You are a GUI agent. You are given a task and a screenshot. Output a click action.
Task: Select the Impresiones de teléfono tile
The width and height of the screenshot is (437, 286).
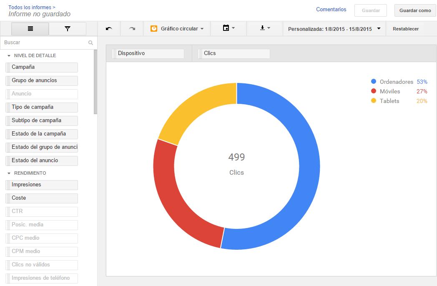tap(42, 278)
